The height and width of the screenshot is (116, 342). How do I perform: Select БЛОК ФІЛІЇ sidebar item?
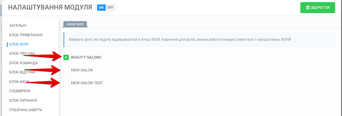click(19, 44)
